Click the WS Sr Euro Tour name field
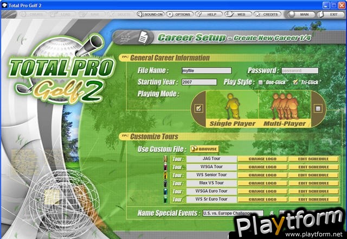The width and height of the screenshot is (347, 239). (211, 200)
